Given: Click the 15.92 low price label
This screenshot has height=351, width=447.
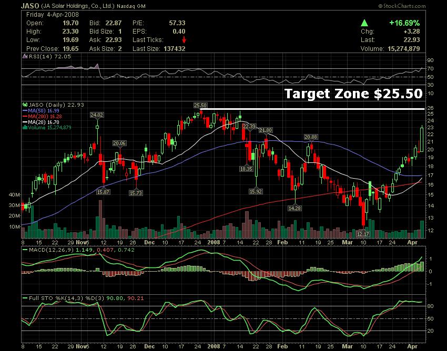Looking at the screenshot, I should (256, 191).
